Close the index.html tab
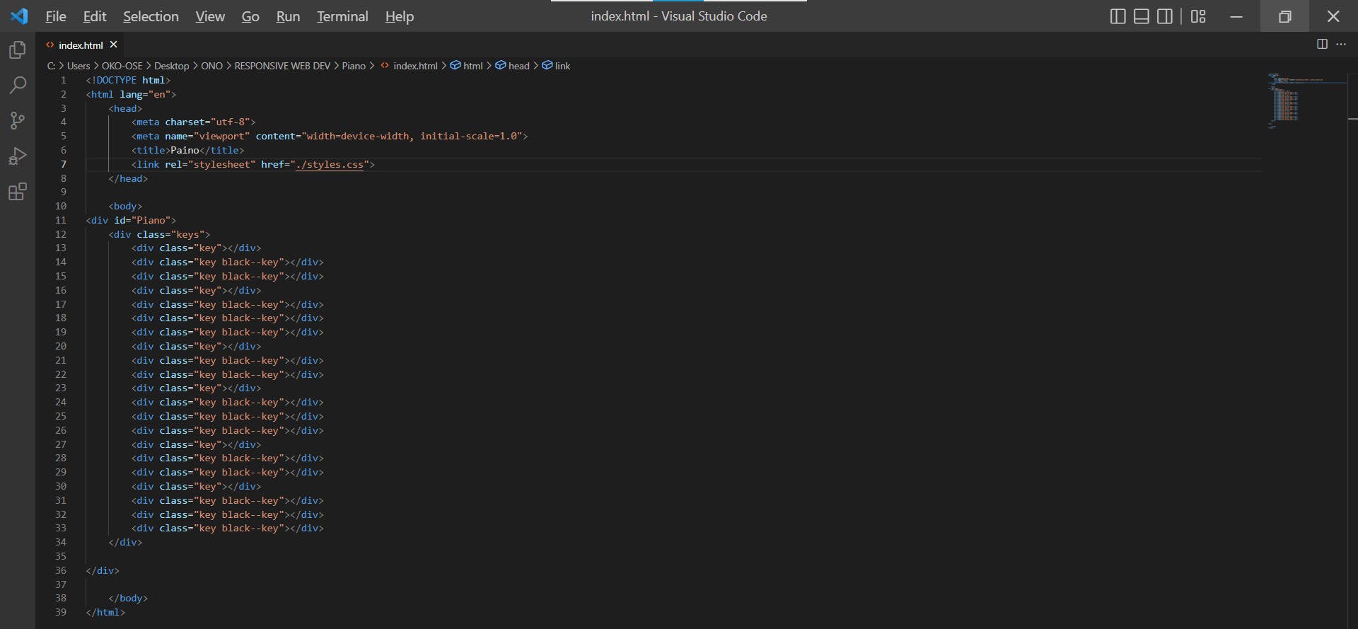This screenshot has width=1358, height=629. pos(113,45)
